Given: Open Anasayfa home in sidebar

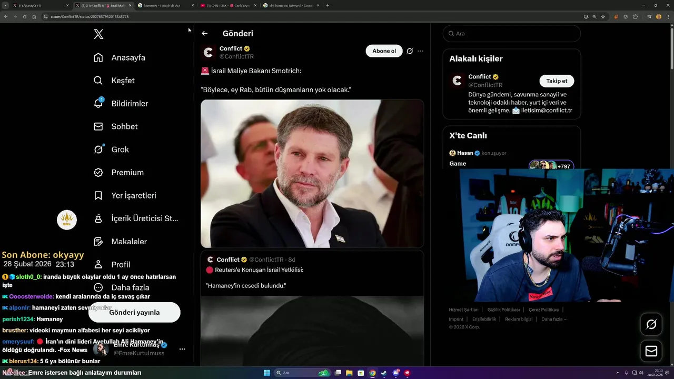Looking at the screenshot, I should pyautogui.click(x=120, y=57).
